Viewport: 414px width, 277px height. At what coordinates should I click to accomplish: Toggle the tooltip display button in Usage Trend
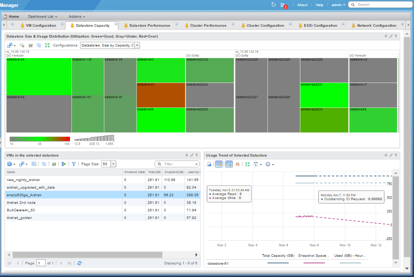click(x=219, y=164)
